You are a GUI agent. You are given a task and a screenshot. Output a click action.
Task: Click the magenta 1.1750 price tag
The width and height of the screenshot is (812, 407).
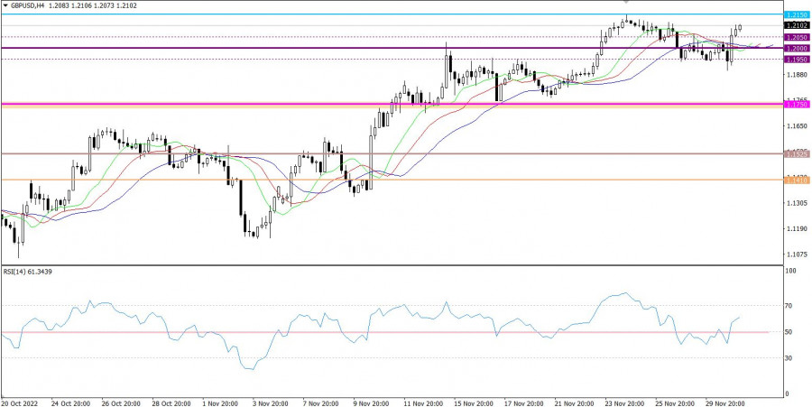[x=796, y=106]
